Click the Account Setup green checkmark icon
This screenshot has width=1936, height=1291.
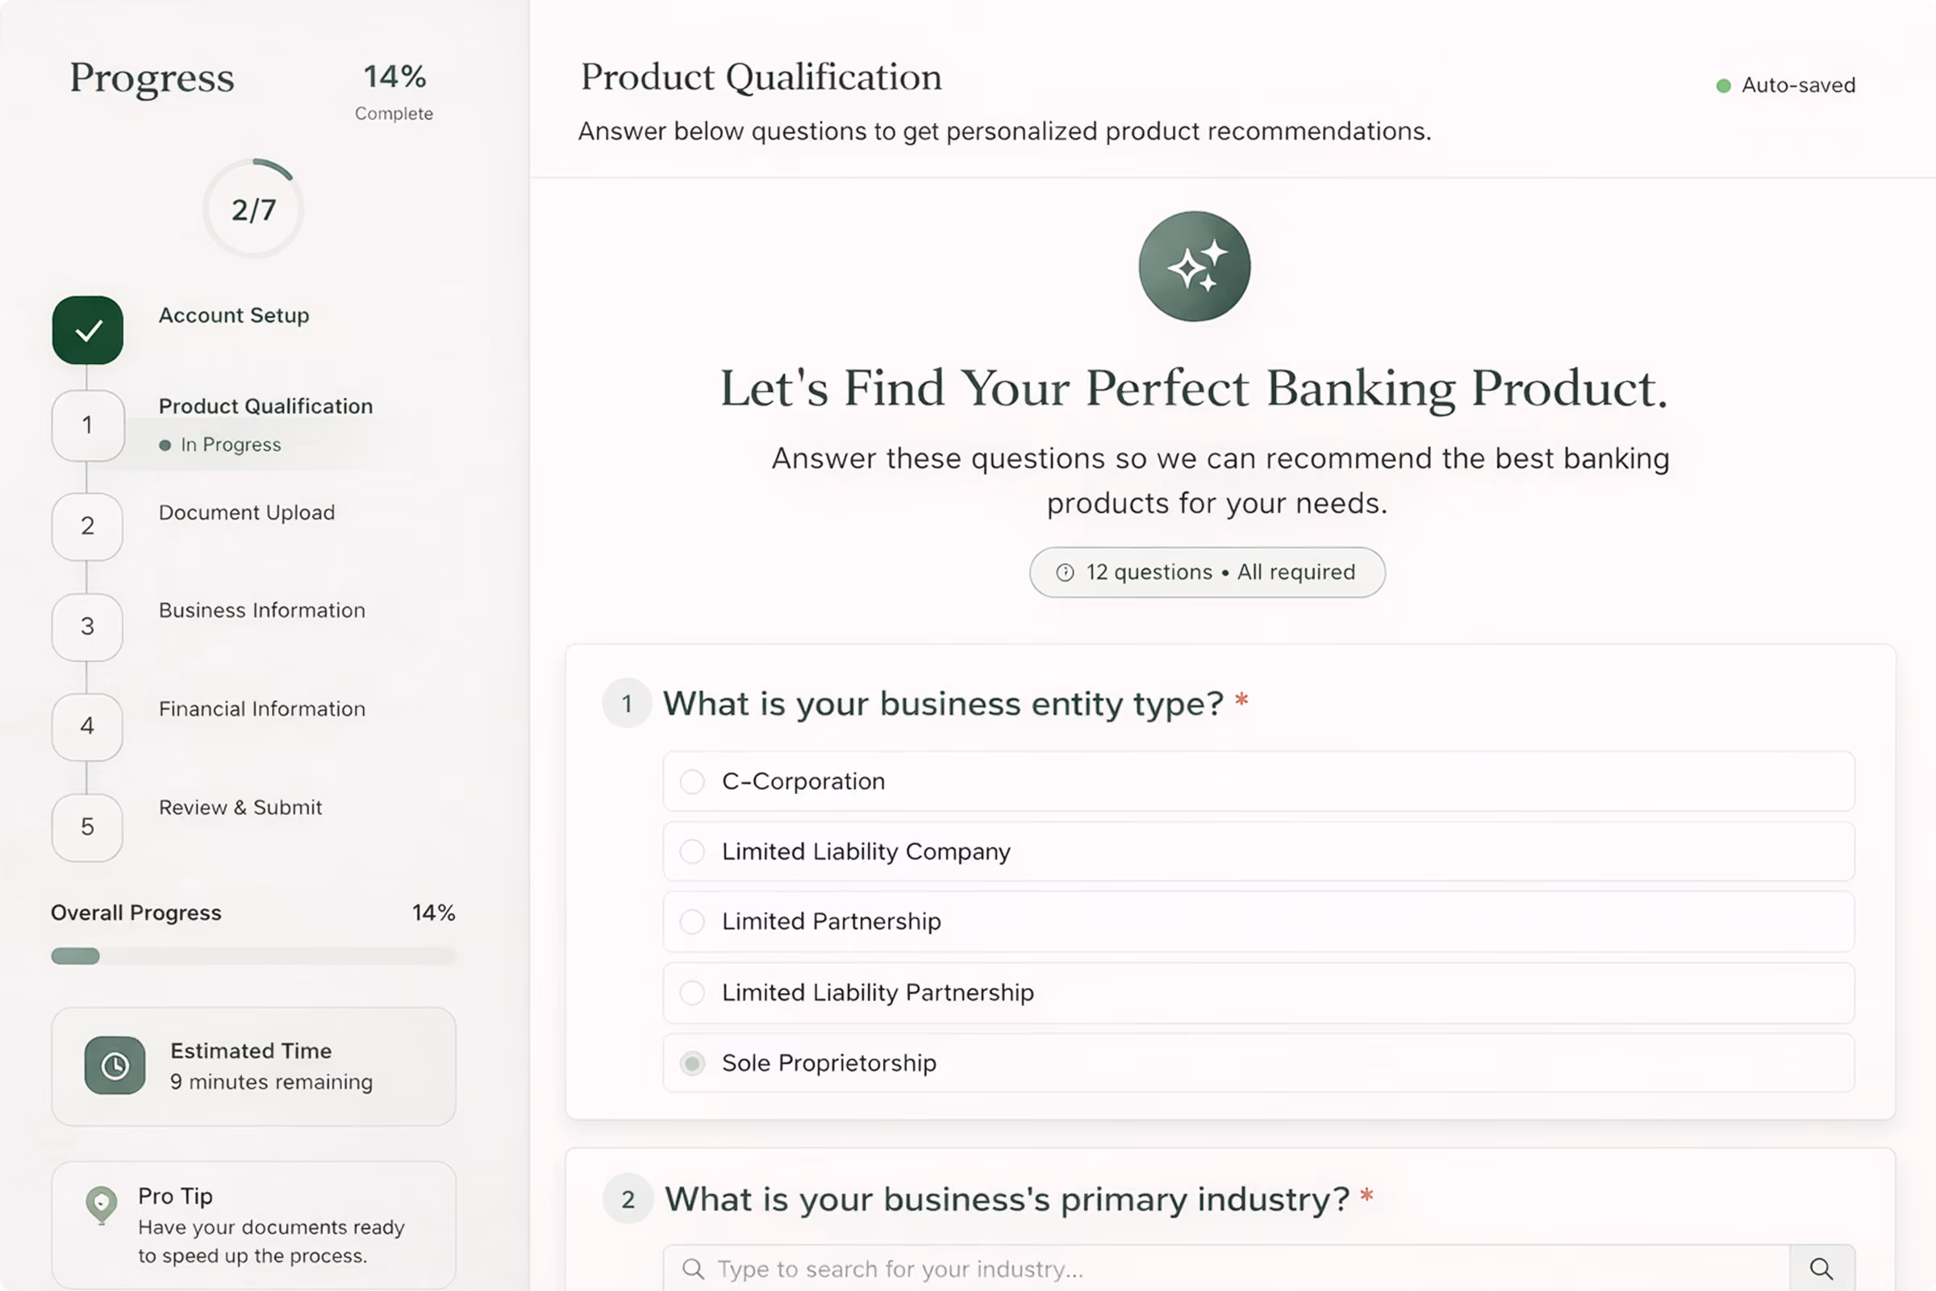(87, 330)
